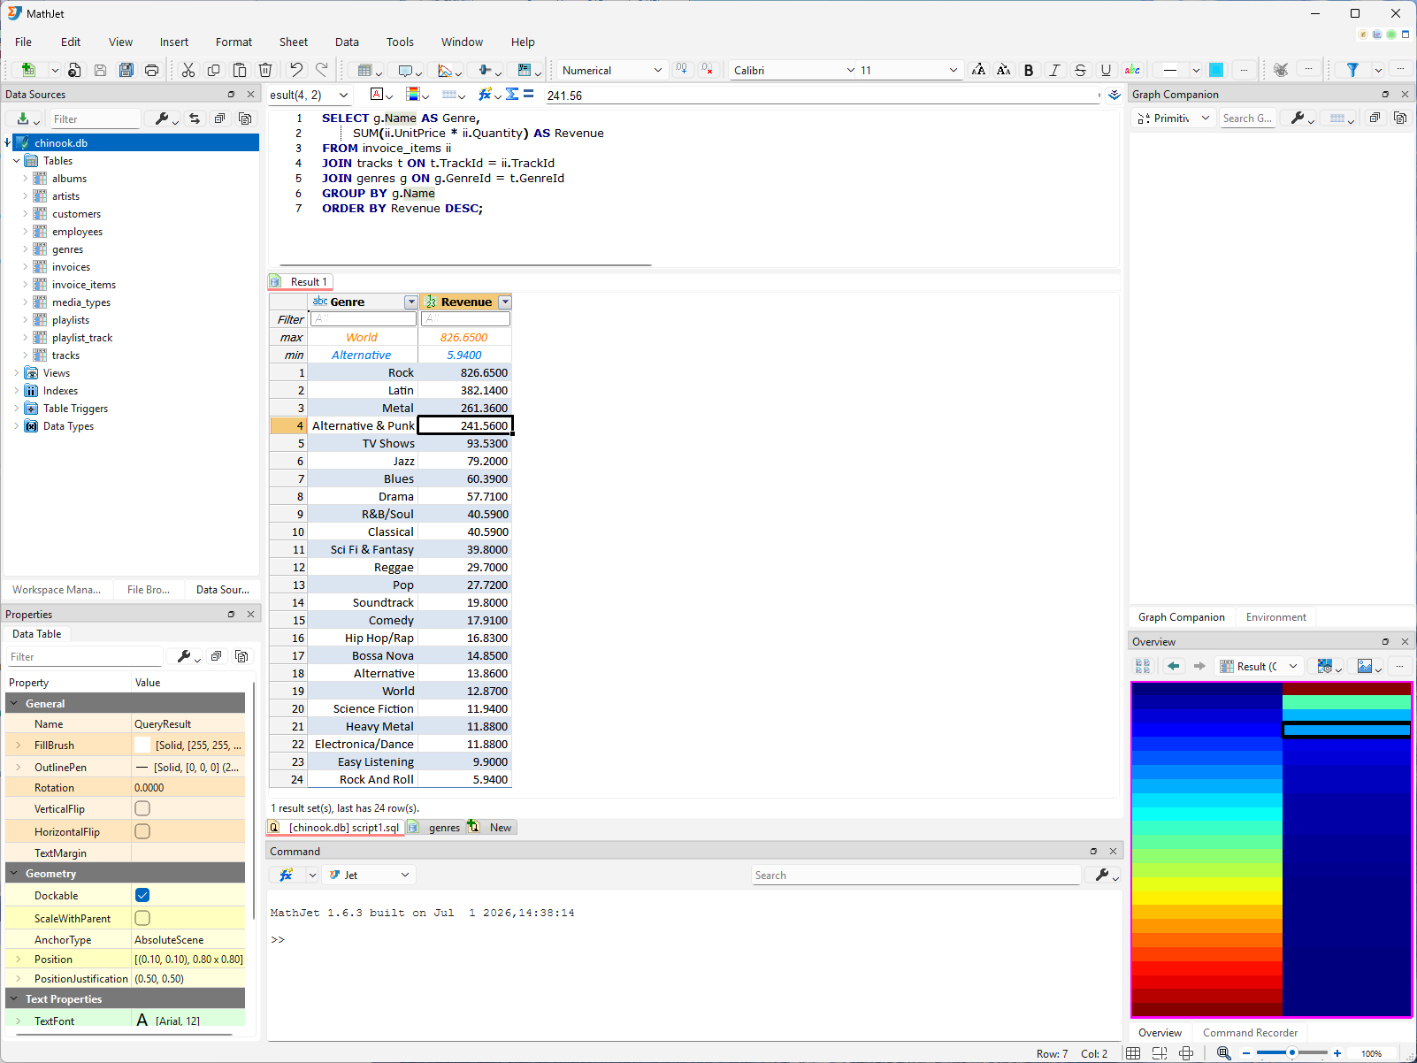
Task: Decrease font size with smaller A icon
Action: [x=1004, y=70]
